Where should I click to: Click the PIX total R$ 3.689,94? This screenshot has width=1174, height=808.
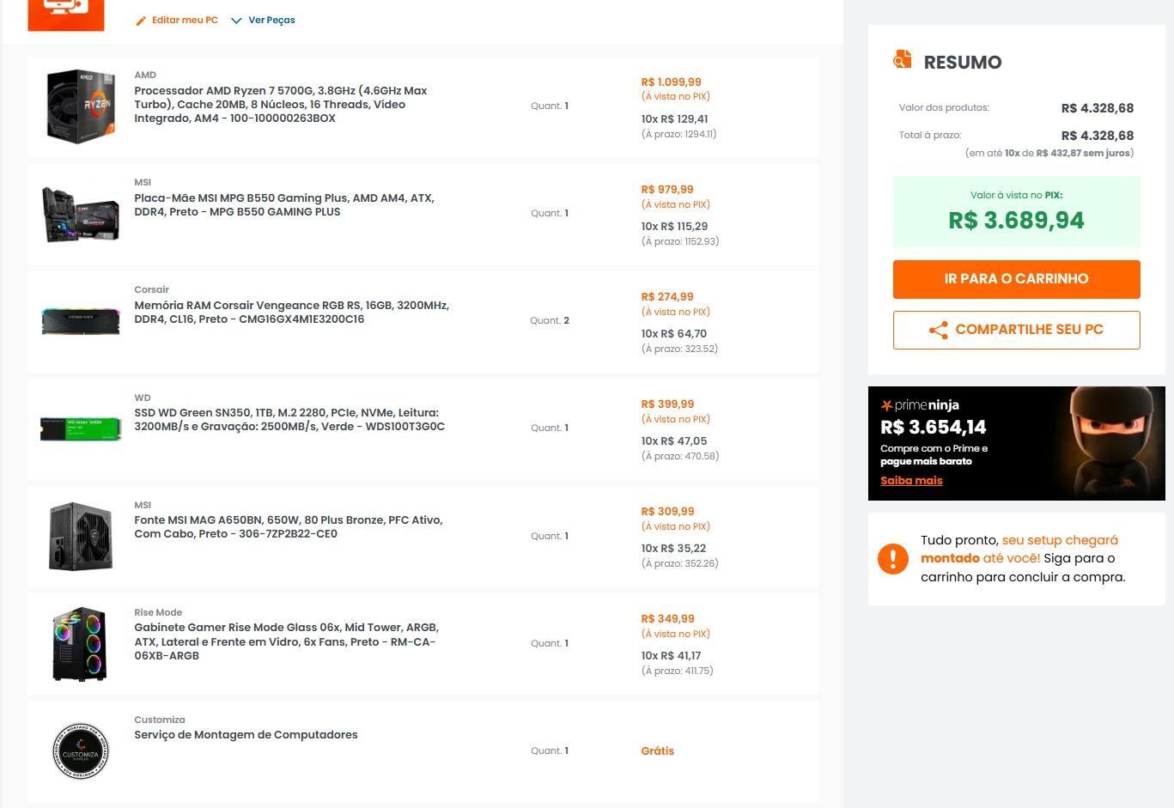click(1016, 221)
